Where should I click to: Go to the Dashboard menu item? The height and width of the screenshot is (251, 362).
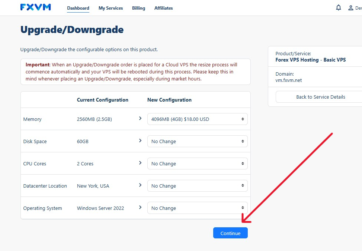(78, 8)
